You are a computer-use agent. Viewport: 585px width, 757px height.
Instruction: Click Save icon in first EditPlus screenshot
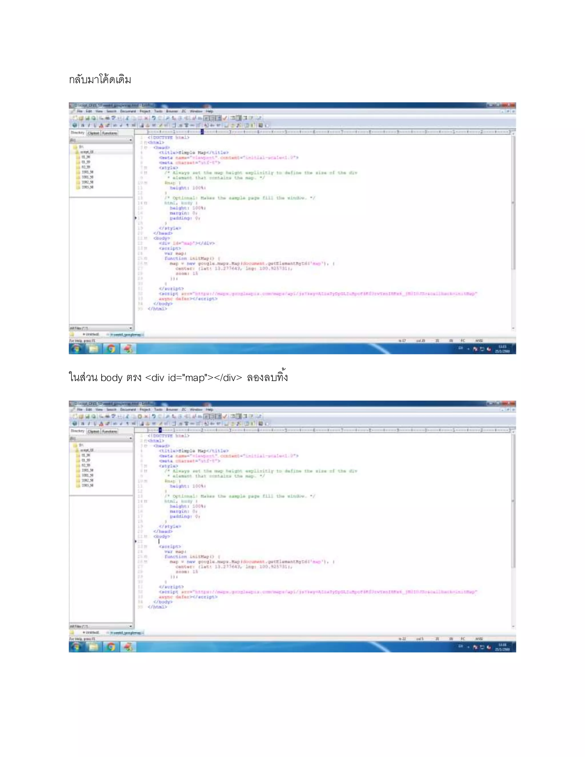(87, 118)
